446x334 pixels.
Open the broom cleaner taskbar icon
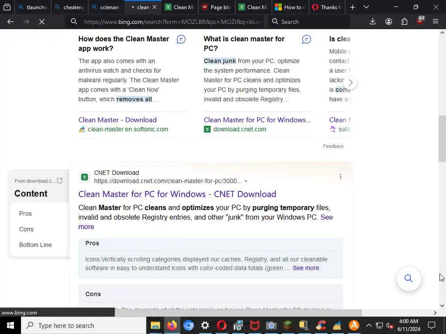pyautogui.click(x=338, y=325)
